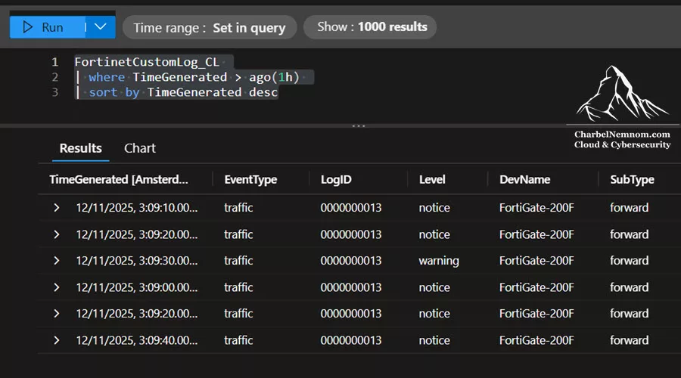Screen dimensions: 681x378
Task: Open the Run options dropdown arrow
Action: (x=101, y=27)
